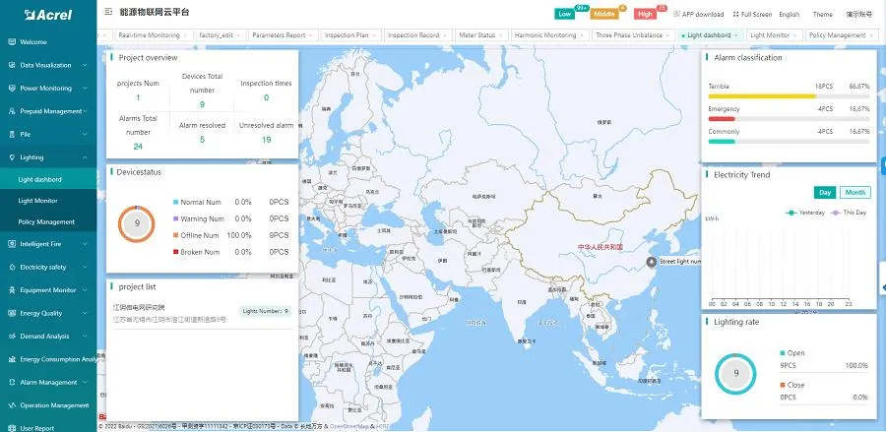Open the High alarm badge
This screenshot has width=886, height=432.
pyautogui.click(x=646, y=15)
